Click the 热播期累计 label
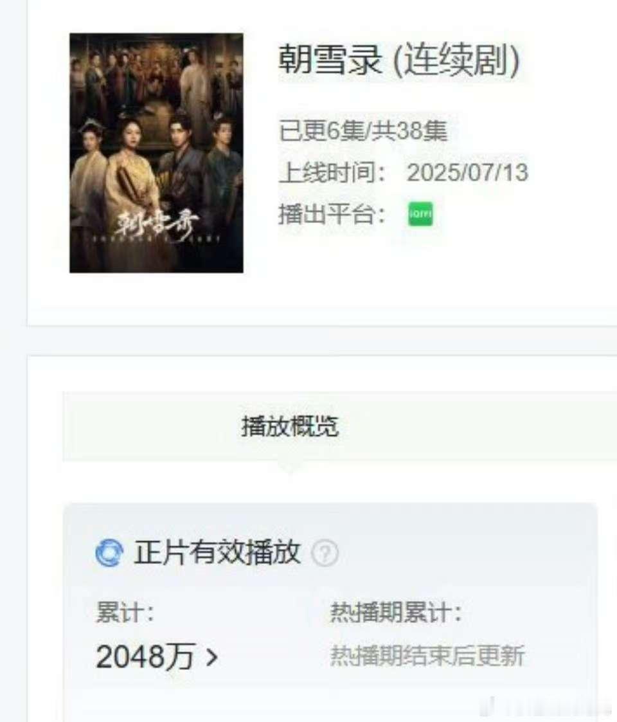 pos(396,613)
